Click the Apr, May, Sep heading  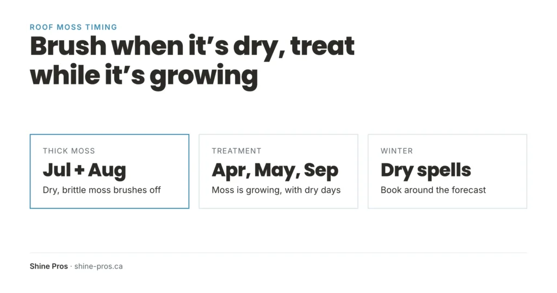point(275,170)
